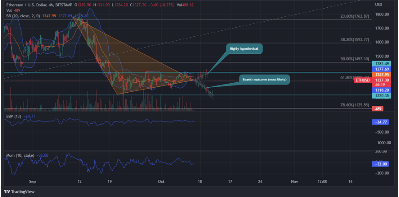Click the BBP (13) indicator label
Viewport: 399px width, 197px height.
pos(14,116)
